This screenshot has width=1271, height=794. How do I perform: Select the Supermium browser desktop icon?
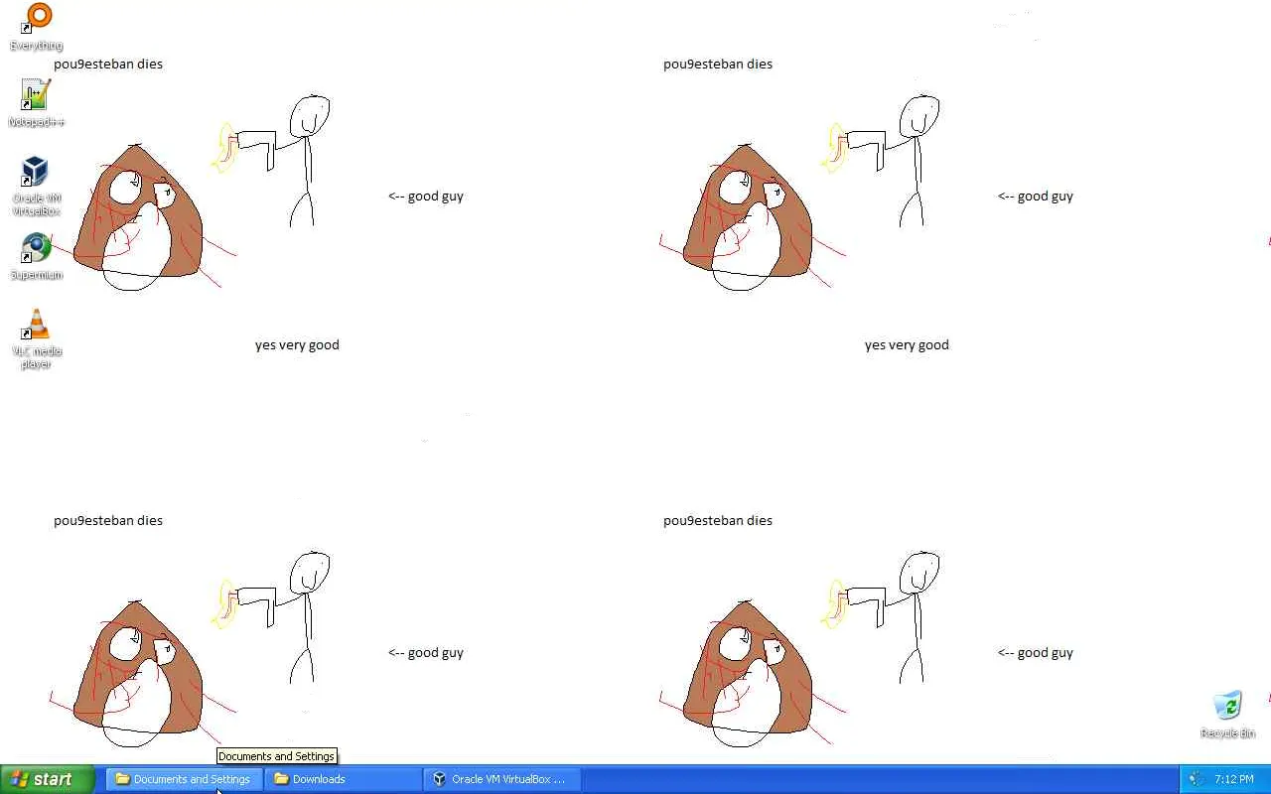37,257
